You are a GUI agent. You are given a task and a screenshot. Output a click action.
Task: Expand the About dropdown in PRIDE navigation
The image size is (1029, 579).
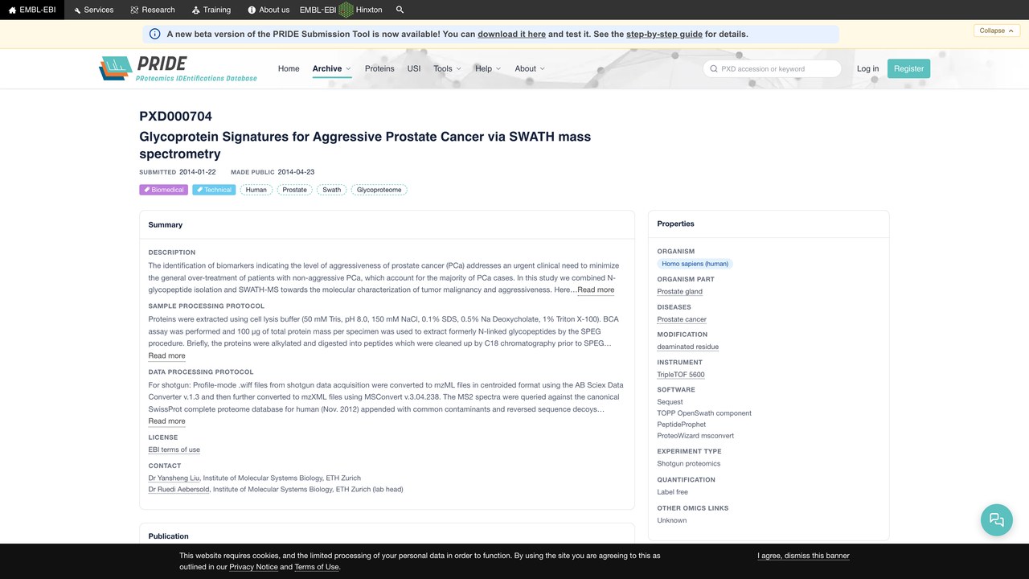530,68
